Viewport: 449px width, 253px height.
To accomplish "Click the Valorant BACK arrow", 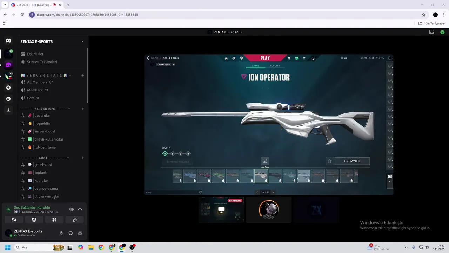I will 148,58.
